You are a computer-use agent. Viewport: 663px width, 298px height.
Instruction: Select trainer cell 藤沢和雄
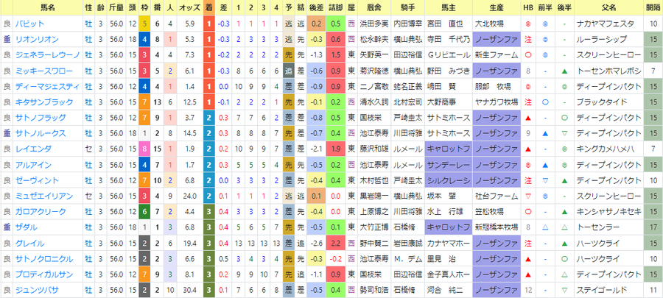click(x=374, y=149)
